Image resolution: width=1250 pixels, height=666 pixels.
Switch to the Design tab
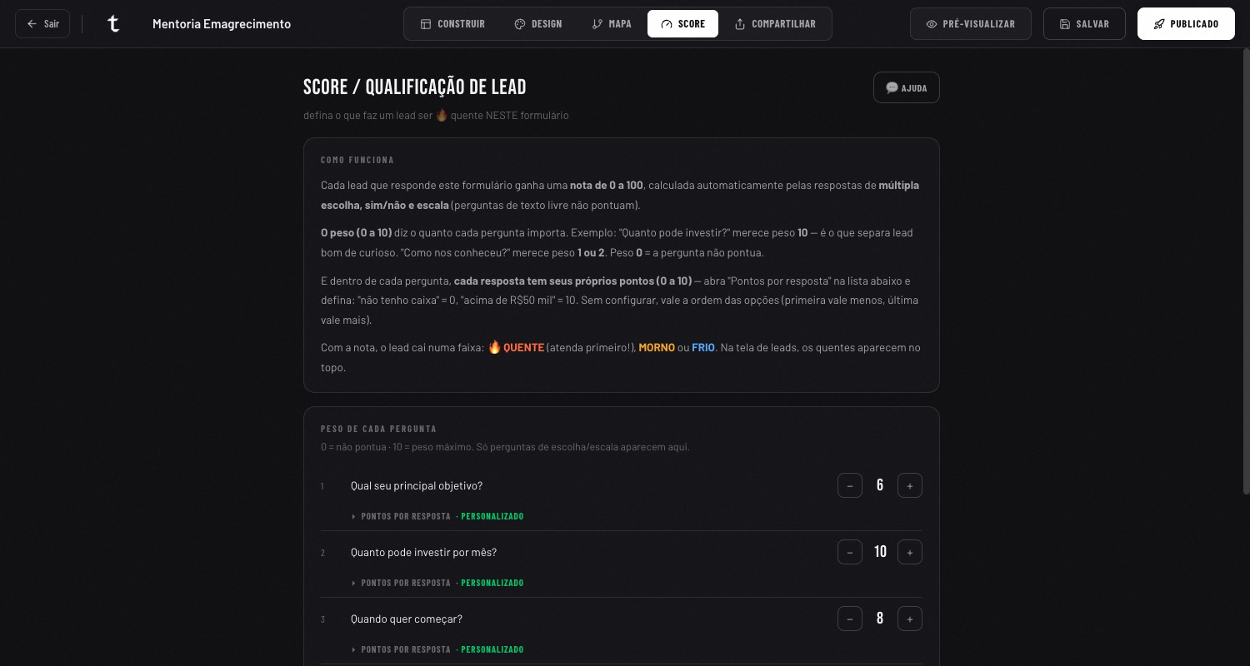(538, 24)
